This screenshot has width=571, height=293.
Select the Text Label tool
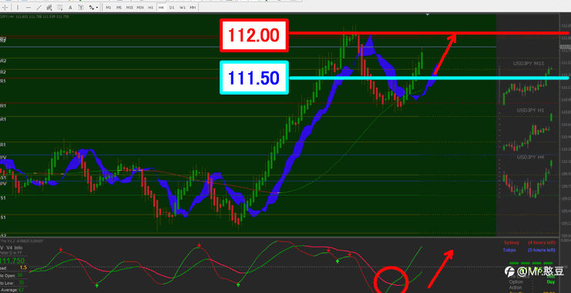[81, 7]
